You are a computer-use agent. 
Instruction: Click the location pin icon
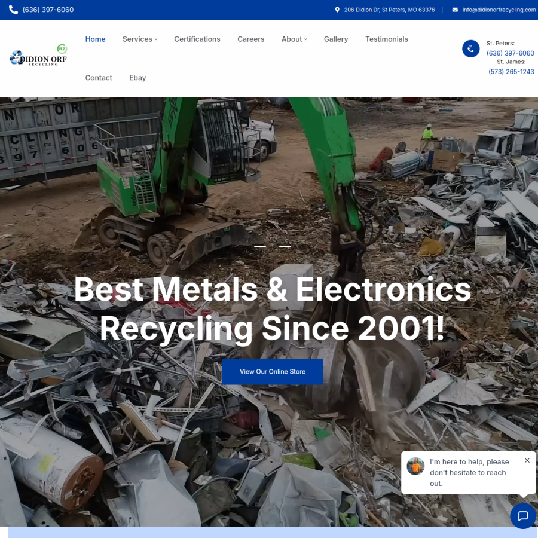[337, 10]
